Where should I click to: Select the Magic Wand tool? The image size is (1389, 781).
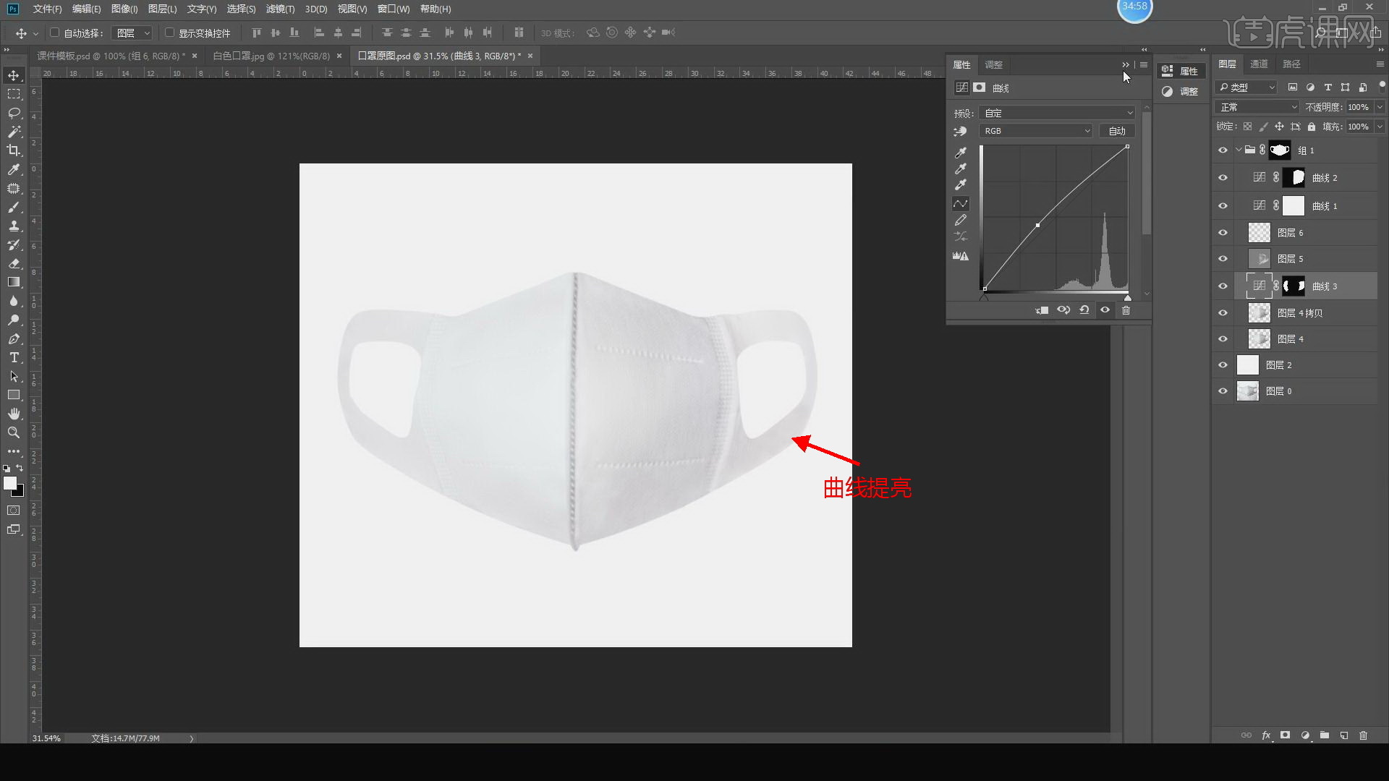click(x=14, y=132)
